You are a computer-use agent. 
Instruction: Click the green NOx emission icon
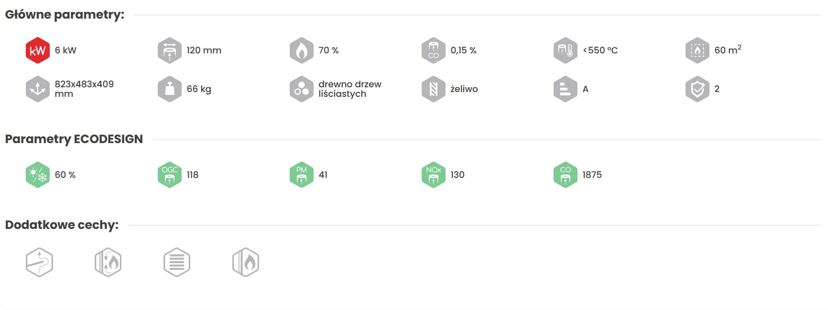434,175
